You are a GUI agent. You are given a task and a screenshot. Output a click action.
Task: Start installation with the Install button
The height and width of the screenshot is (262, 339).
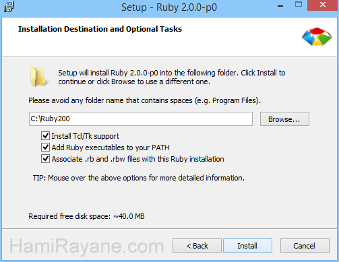(x=247, y=246)
